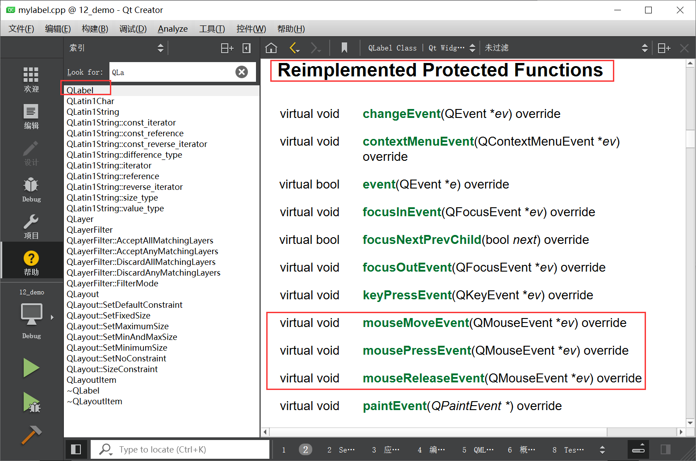Open the Projects (项目) mode

pyautogui.click(x=31, y=226)
